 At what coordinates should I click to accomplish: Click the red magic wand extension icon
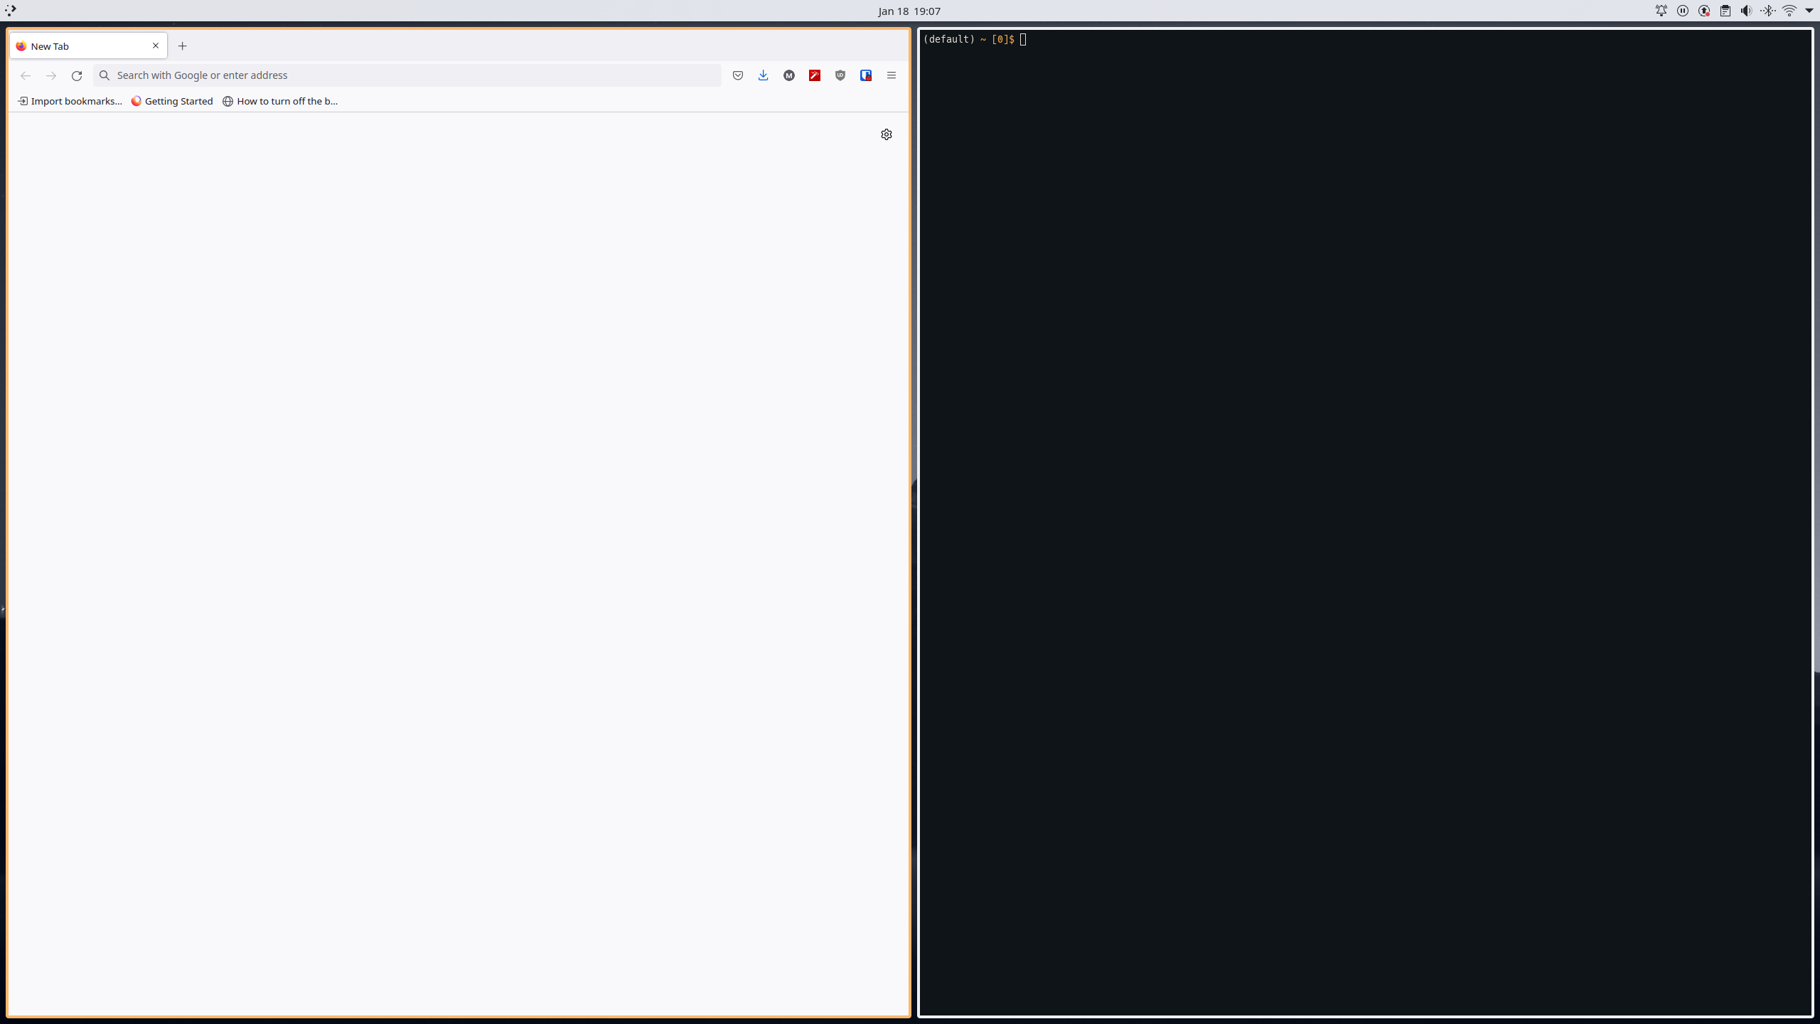pyautogui.click(x=814, y=75)
